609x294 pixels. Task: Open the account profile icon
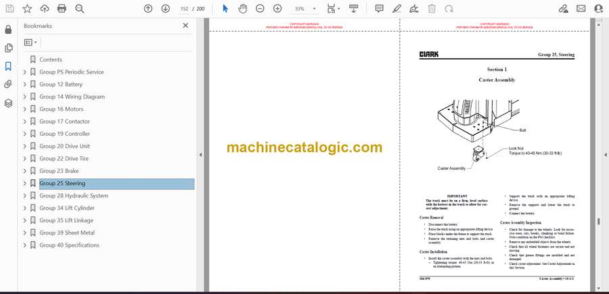pyautogui.click(x=599, y=9)
